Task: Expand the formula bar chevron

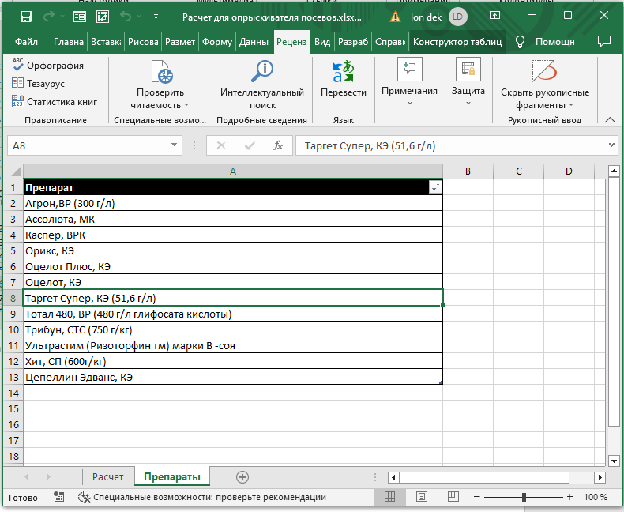Action: 611,145
